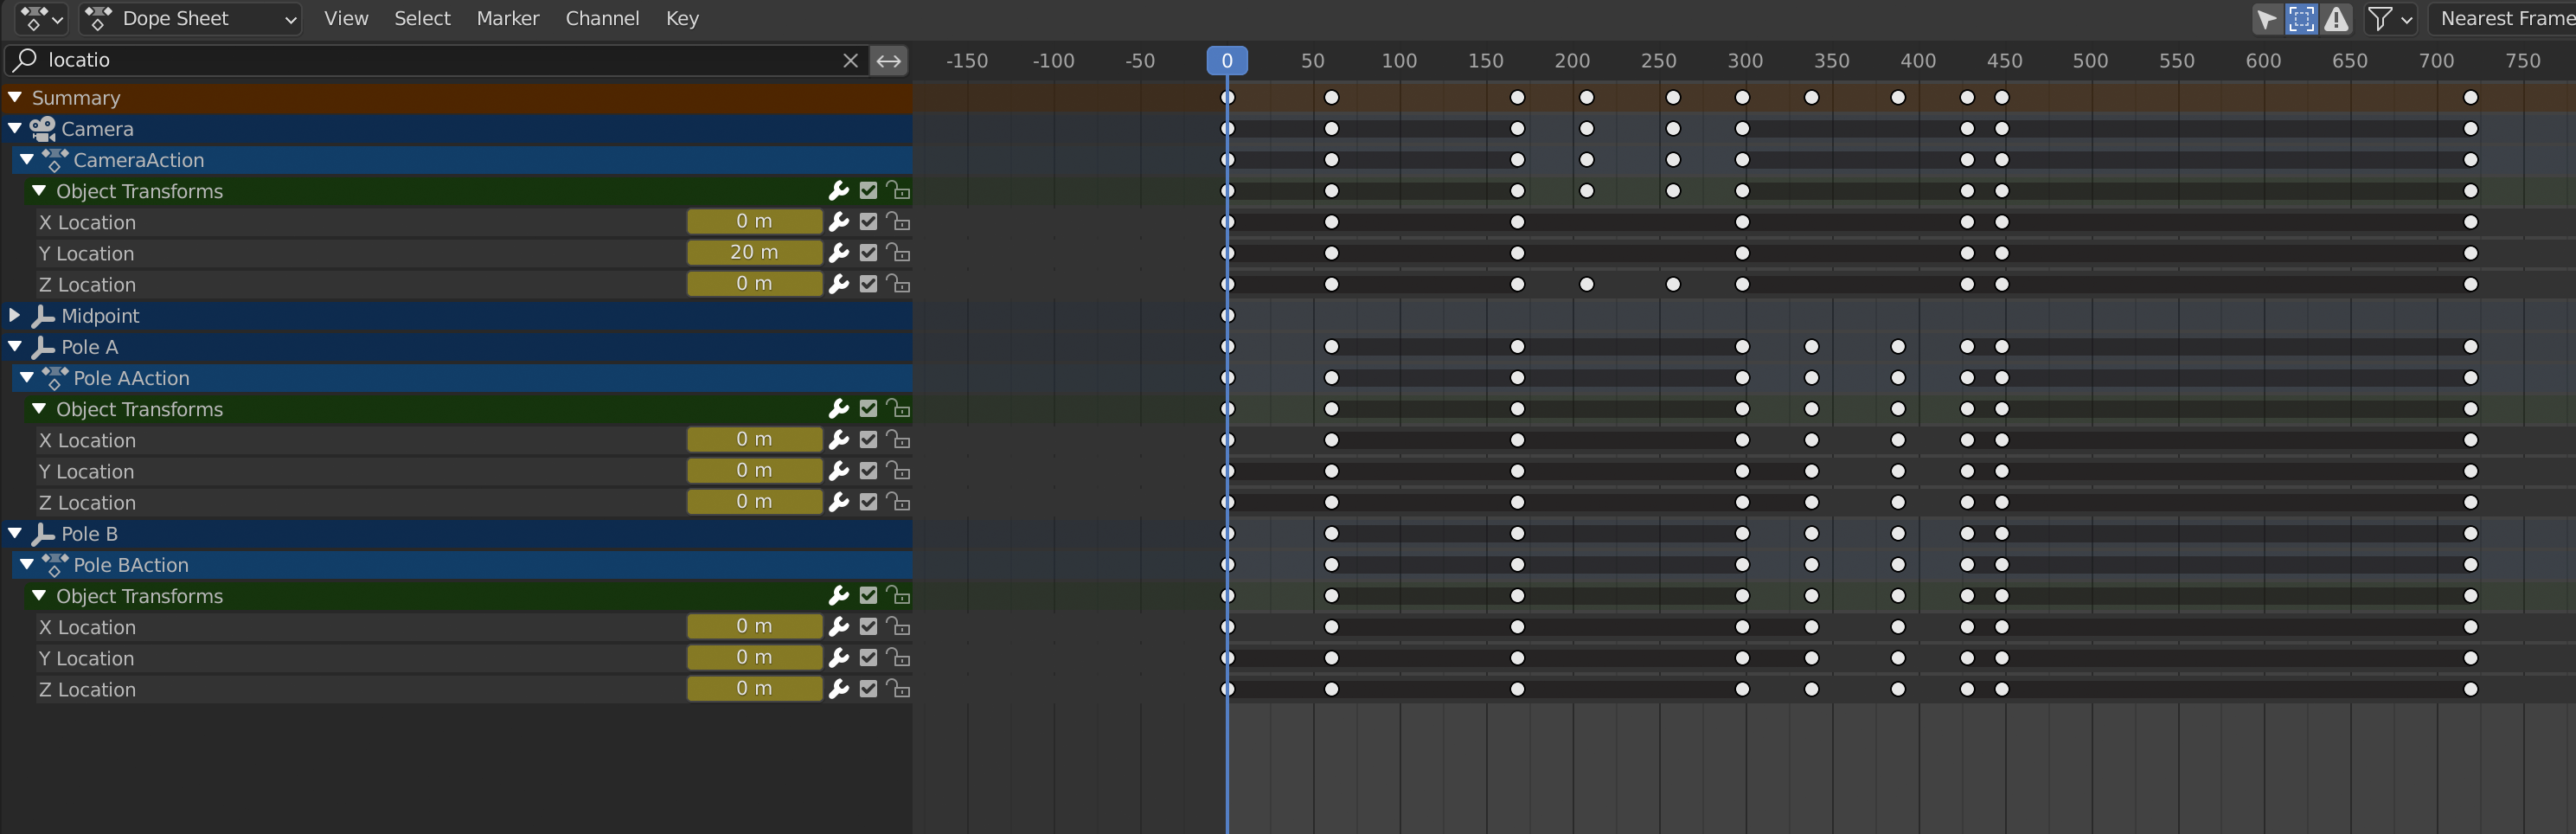Open the View menu
The height and width of the screenshot is (834, 2576).
(x=346, y=18)
